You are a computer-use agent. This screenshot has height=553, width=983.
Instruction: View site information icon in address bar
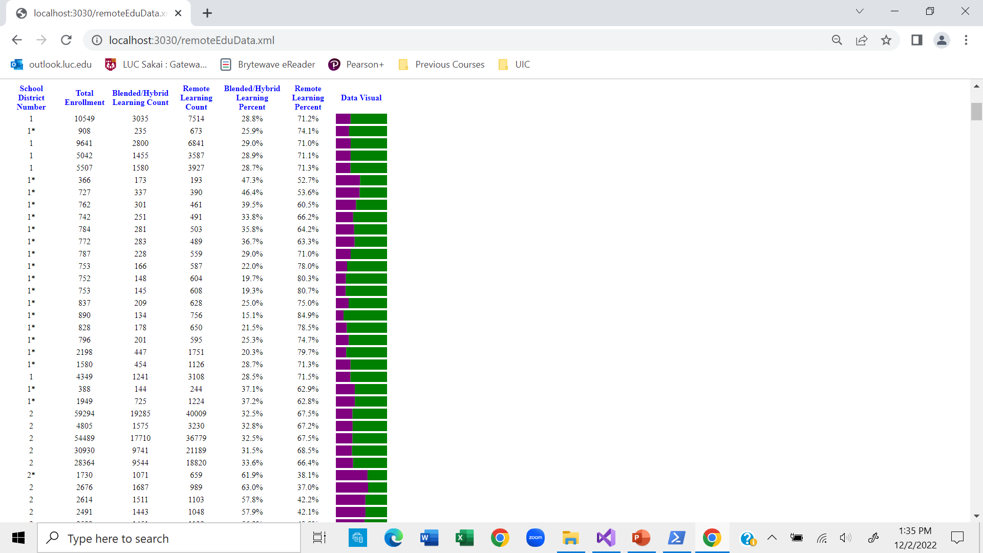pyautogui.click(x=97, y=40)
